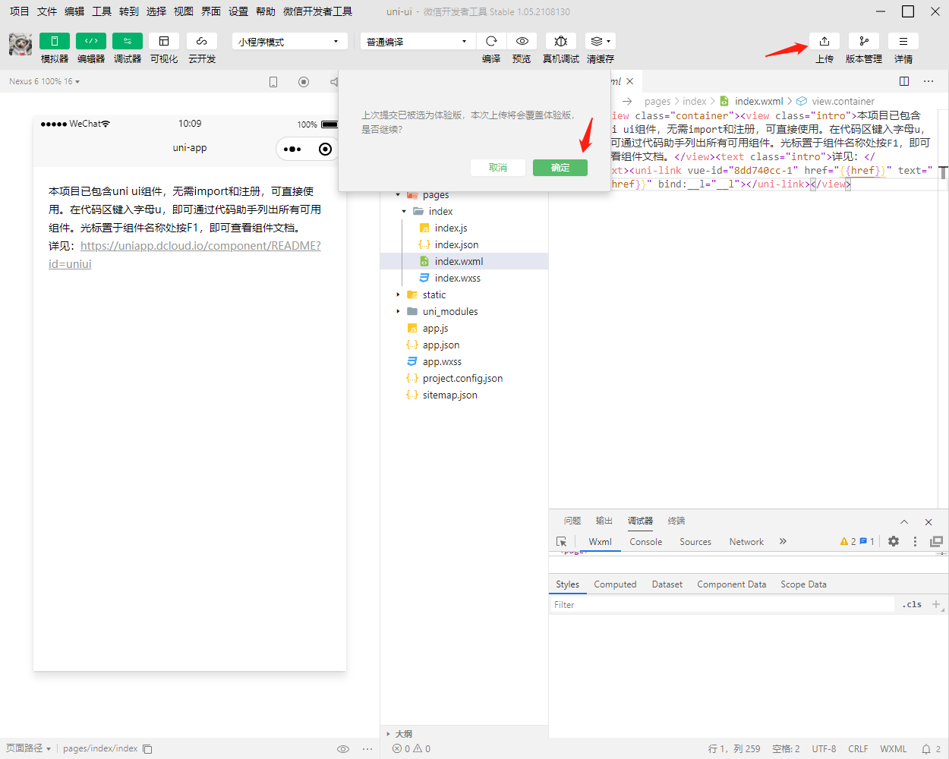This screenshot has height=759, width=949.
Task: Click the simulator record icon
Action: click(304, 82)
